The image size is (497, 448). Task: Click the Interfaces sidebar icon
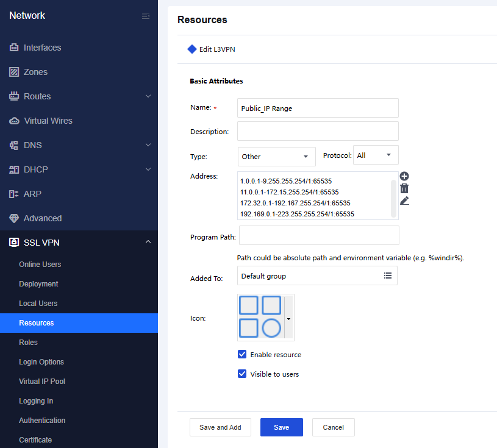click(x=14, y=48)
